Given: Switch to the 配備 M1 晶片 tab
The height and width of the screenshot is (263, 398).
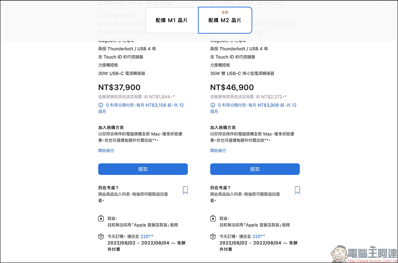Looking at the screenshot, I should (x=172, y=20).
